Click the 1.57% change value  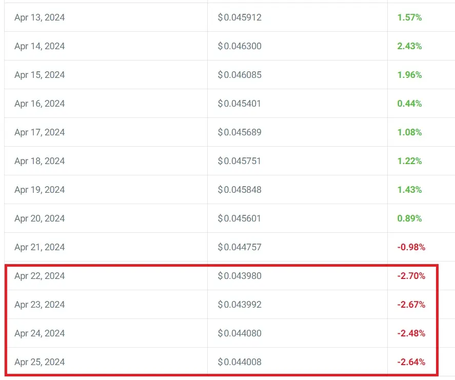click(409, 17)
